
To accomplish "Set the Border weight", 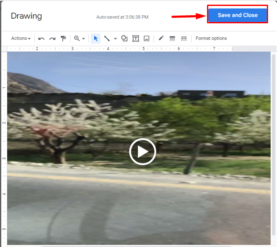I will coord(172,39).
